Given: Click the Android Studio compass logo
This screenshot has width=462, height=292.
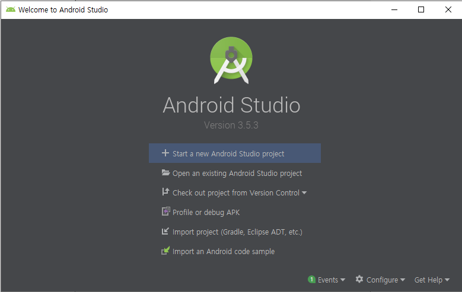Looking at the screenshot, I should [231, 60].
